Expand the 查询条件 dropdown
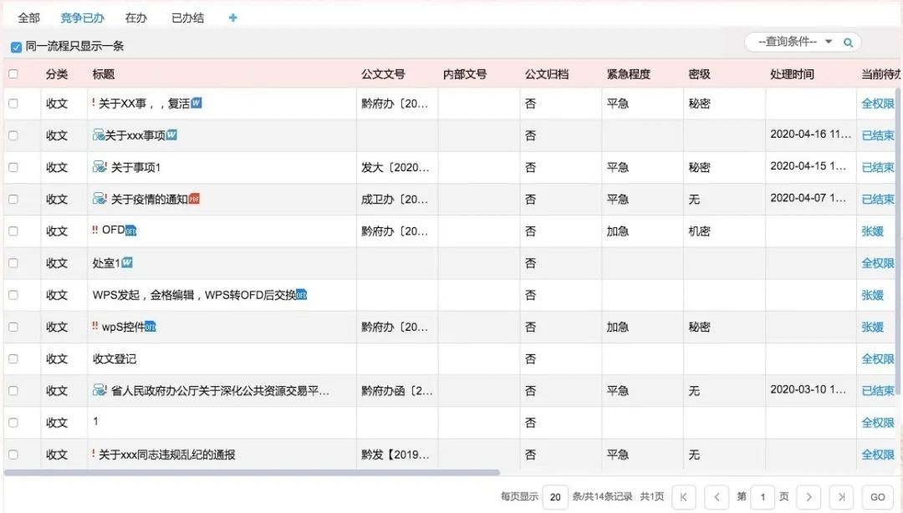Screen dimensions: 903x513 click(x=829, y=42)
